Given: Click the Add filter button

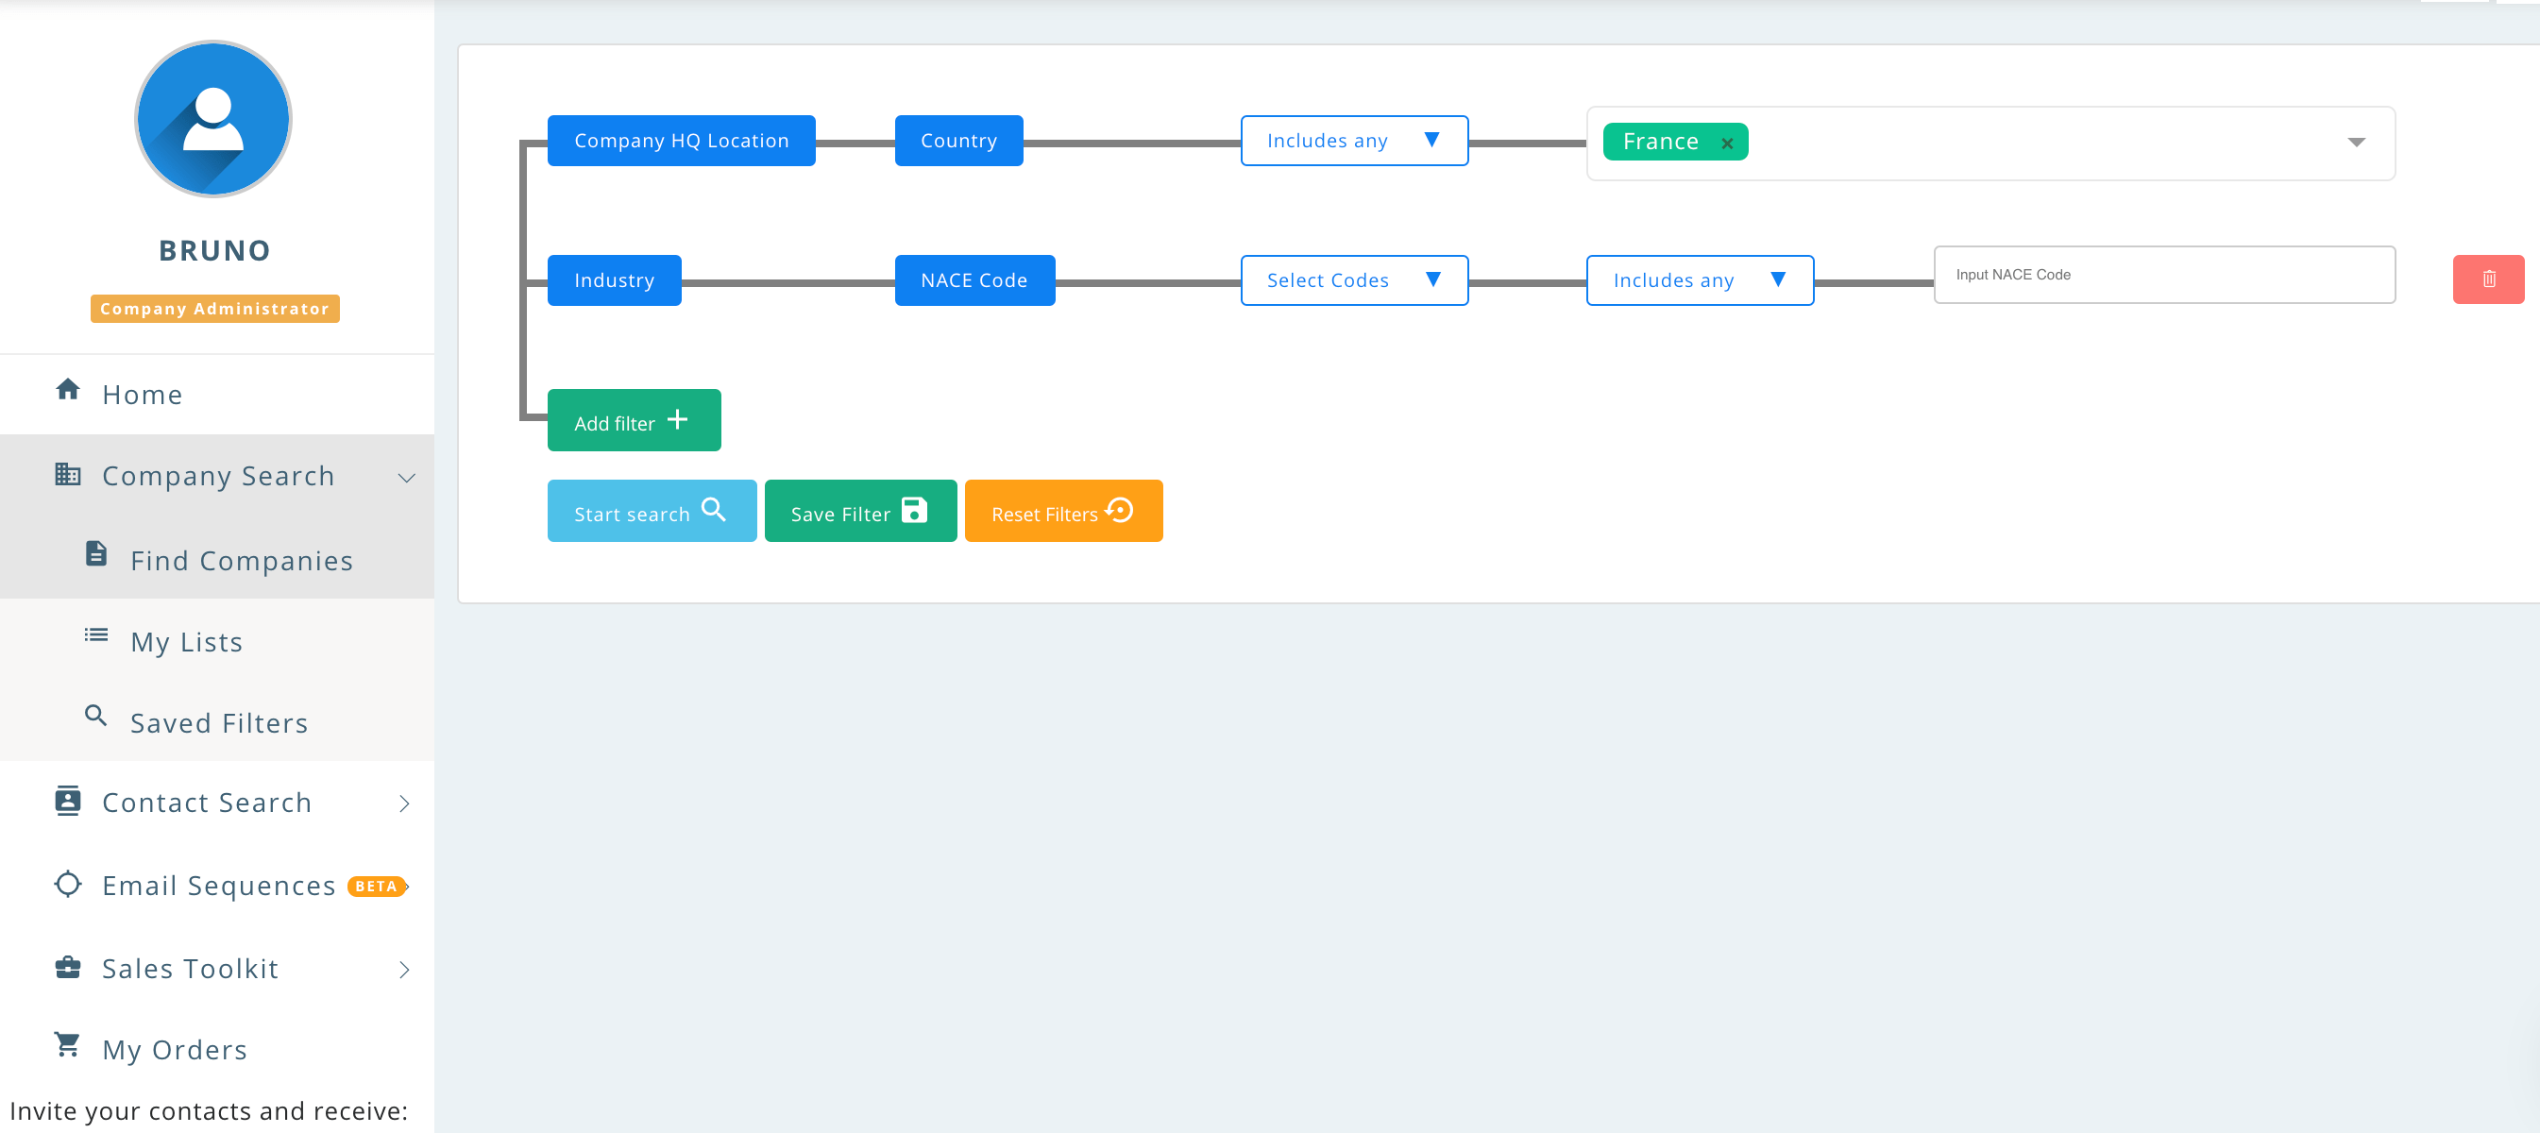Looking at the screenshot, I should point(633,421).
